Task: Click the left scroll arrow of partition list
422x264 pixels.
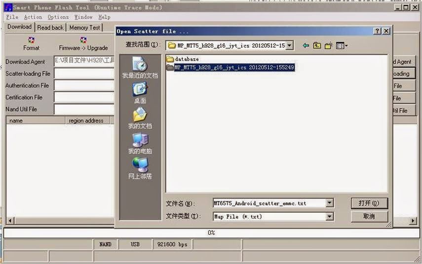Action: pos(10,221)
